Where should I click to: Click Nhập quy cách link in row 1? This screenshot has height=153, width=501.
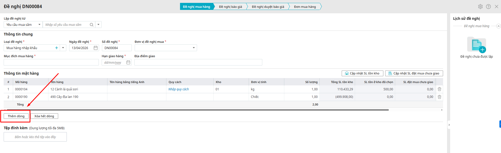coord(178,89)
